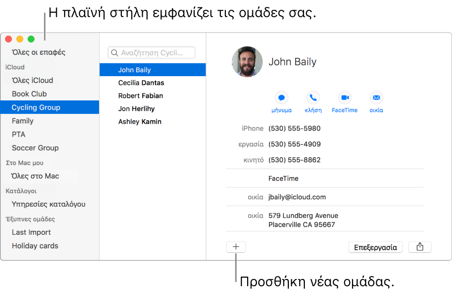The height and width of the screenshot is (293, 452).
Task: Choose Cecilia Dantas from contact list
Action: [141, 83]
